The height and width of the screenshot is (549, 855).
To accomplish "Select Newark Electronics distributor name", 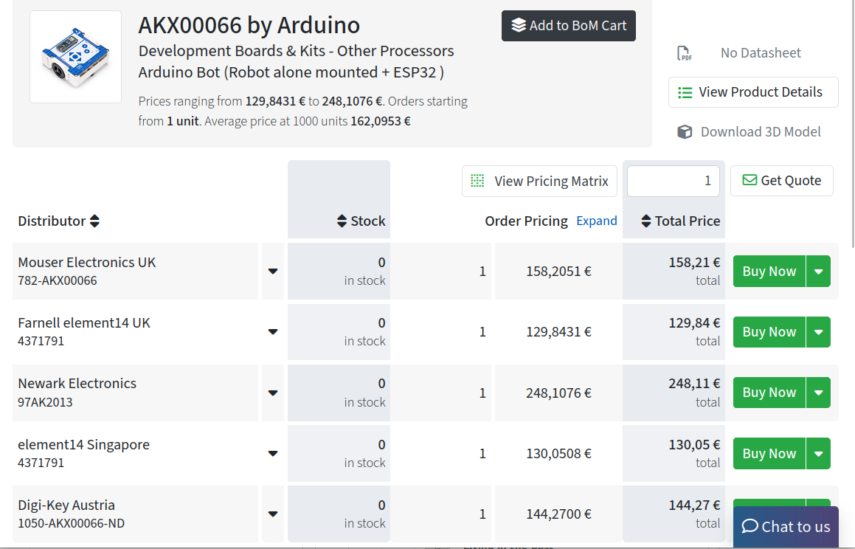I will pyautogui.click(x=77, y=383).
